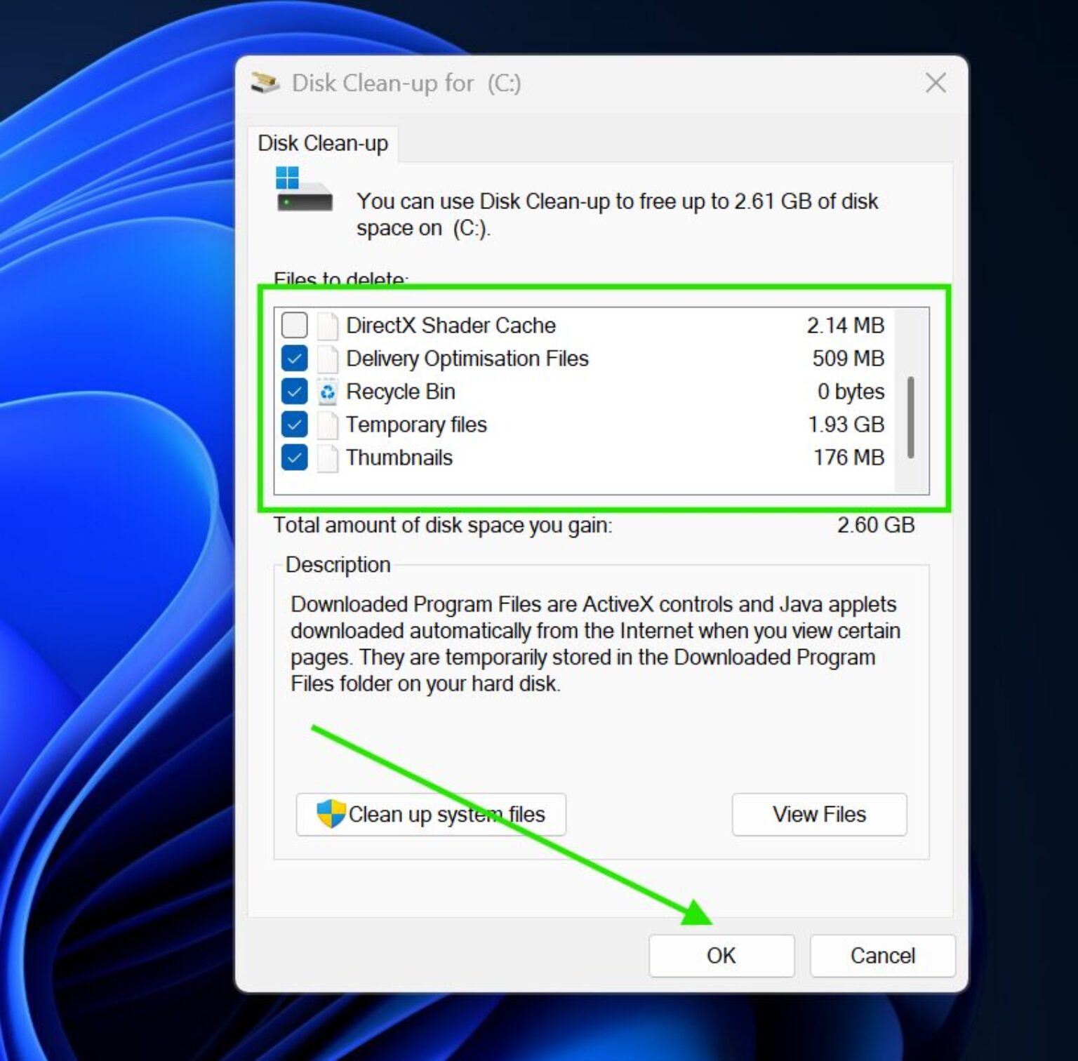Screen dimensions: 1078x1061
Task: Click the Cancel button
Action: coord(882,956)
